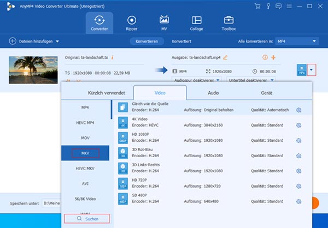Click the key register icon

(x=268, y=6)
